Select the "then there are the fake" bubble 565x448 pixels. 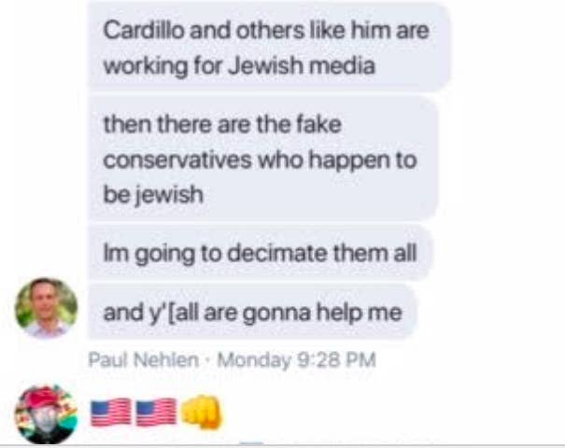point(263,159)
